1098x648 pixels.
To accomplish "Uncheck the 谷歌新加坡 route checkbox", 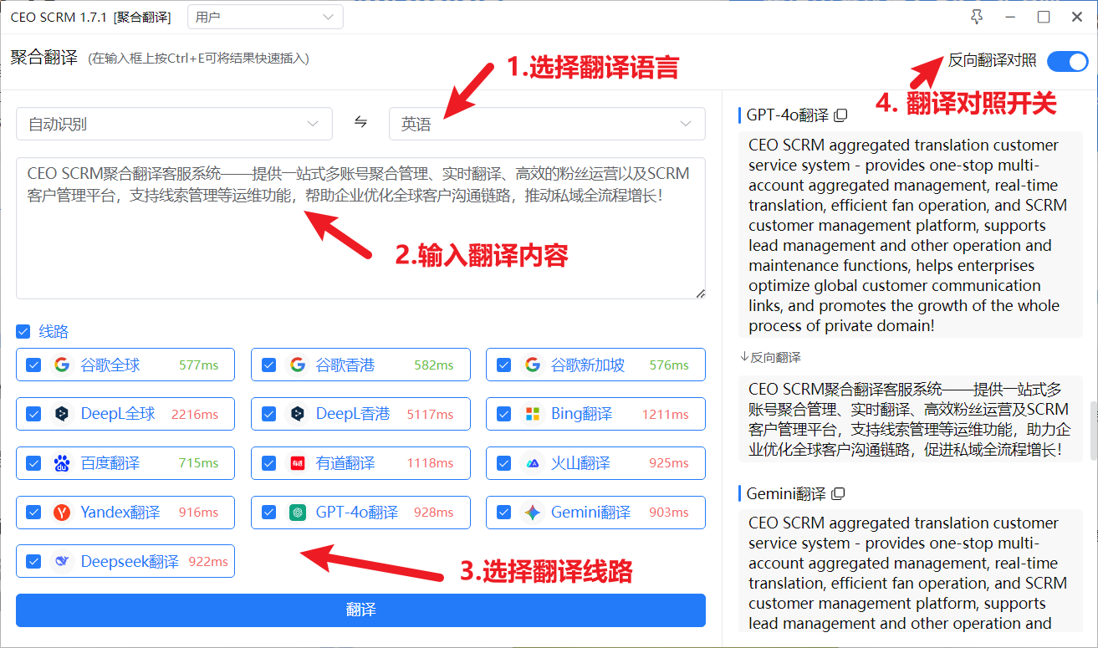I will point(504,365).
